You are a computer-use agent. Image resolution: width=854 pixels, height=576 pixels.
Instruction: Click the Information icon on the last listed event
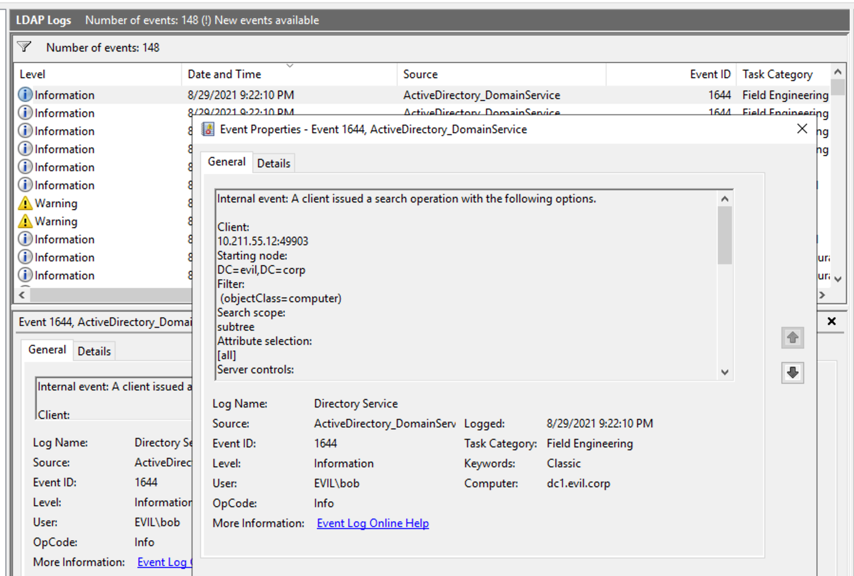pyautogui.click(x=25, y=275)
